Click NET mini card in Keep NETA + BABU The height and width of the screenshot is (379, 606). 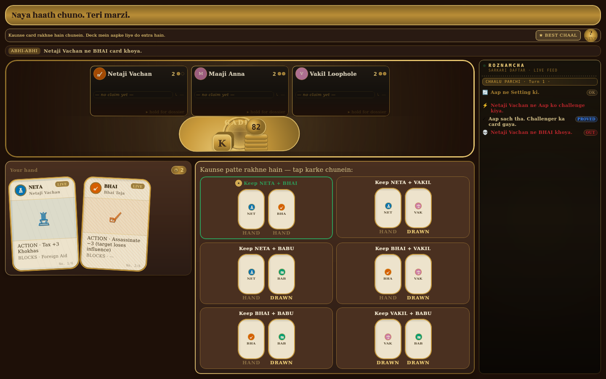[x=251, y=274]
